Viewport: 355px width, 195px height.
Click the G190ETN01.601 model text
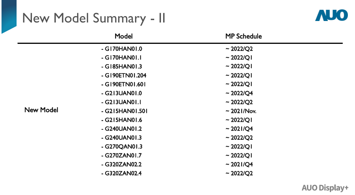coord(124,84)
